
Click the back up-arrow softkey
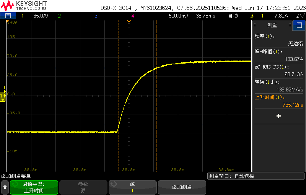5,187
